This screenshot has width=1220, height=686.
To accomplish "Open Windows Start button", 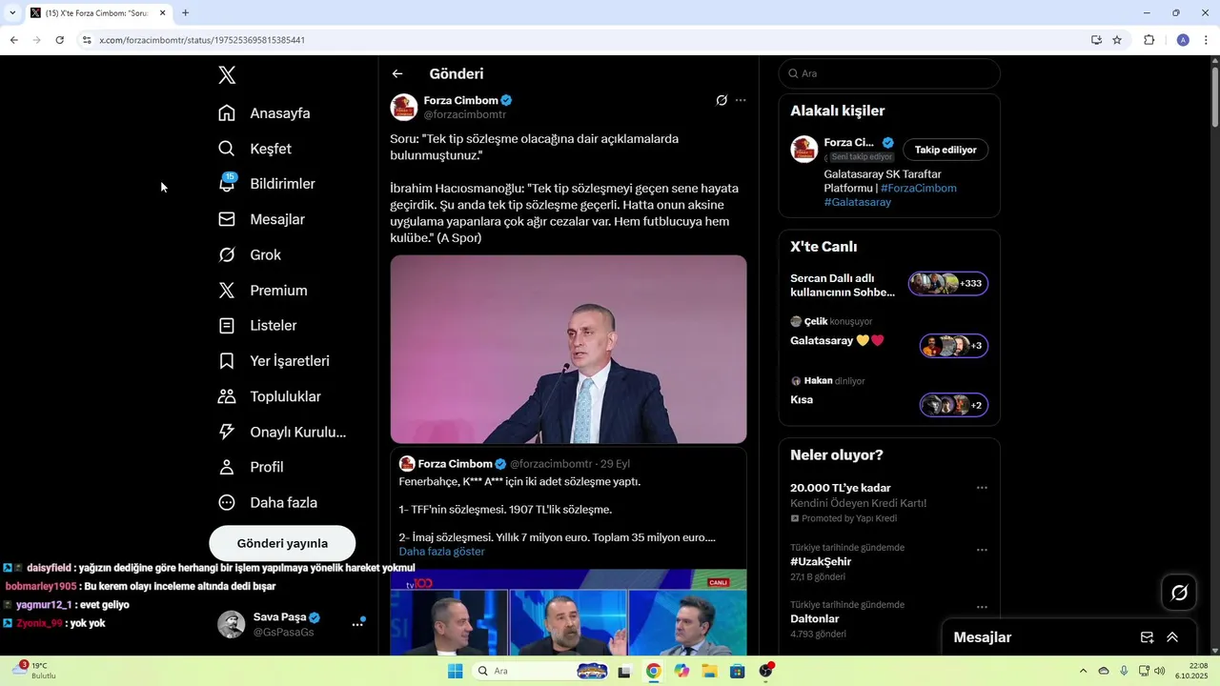I will pyautogui.click(x=455, y=671).
